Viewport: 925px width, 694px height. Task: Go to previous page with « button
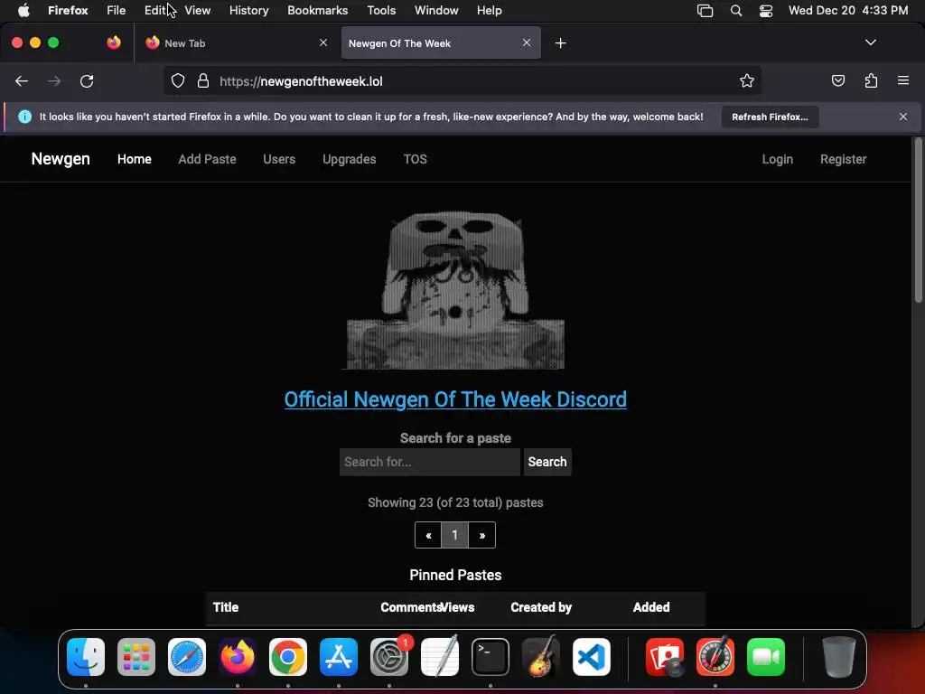pos(428,535)
